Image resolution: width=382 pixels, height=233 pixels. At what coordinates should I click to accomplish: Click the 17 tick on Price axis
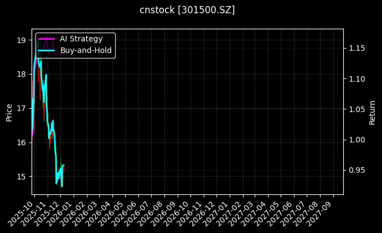click(22, 108)
